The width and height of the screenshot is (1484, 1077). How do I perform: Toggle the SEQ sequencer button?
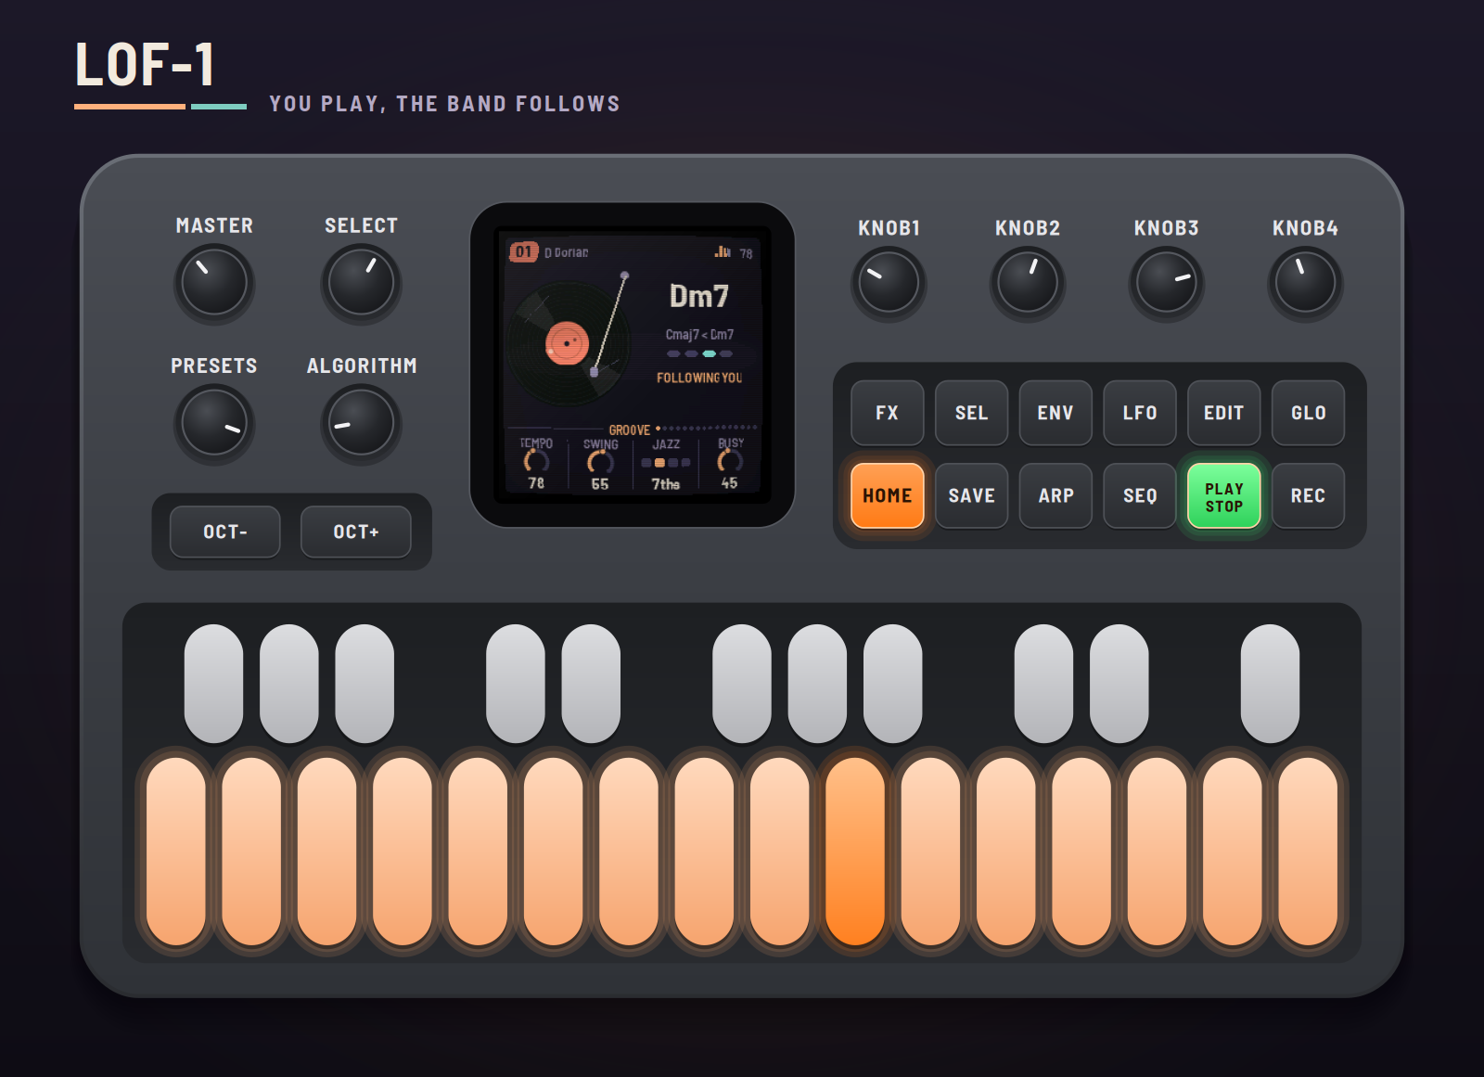(1140, 495)
